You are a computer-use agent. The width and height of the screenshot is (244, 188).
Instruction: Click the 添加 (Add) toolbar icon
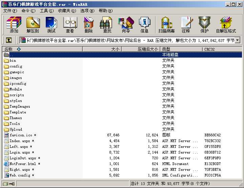click(14, 25)
